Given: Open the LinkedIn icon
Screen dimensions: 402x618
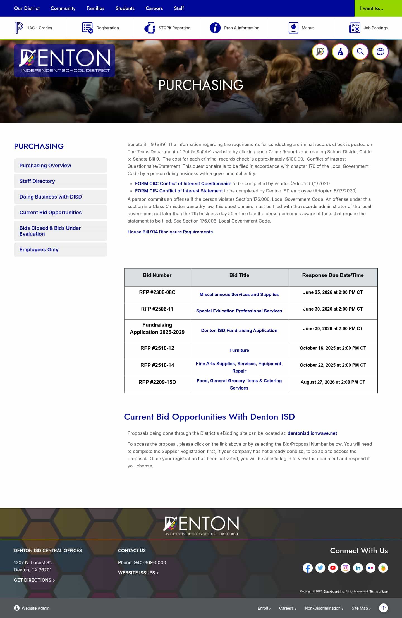Looking at the screenshot, I should tap(358, 568).
